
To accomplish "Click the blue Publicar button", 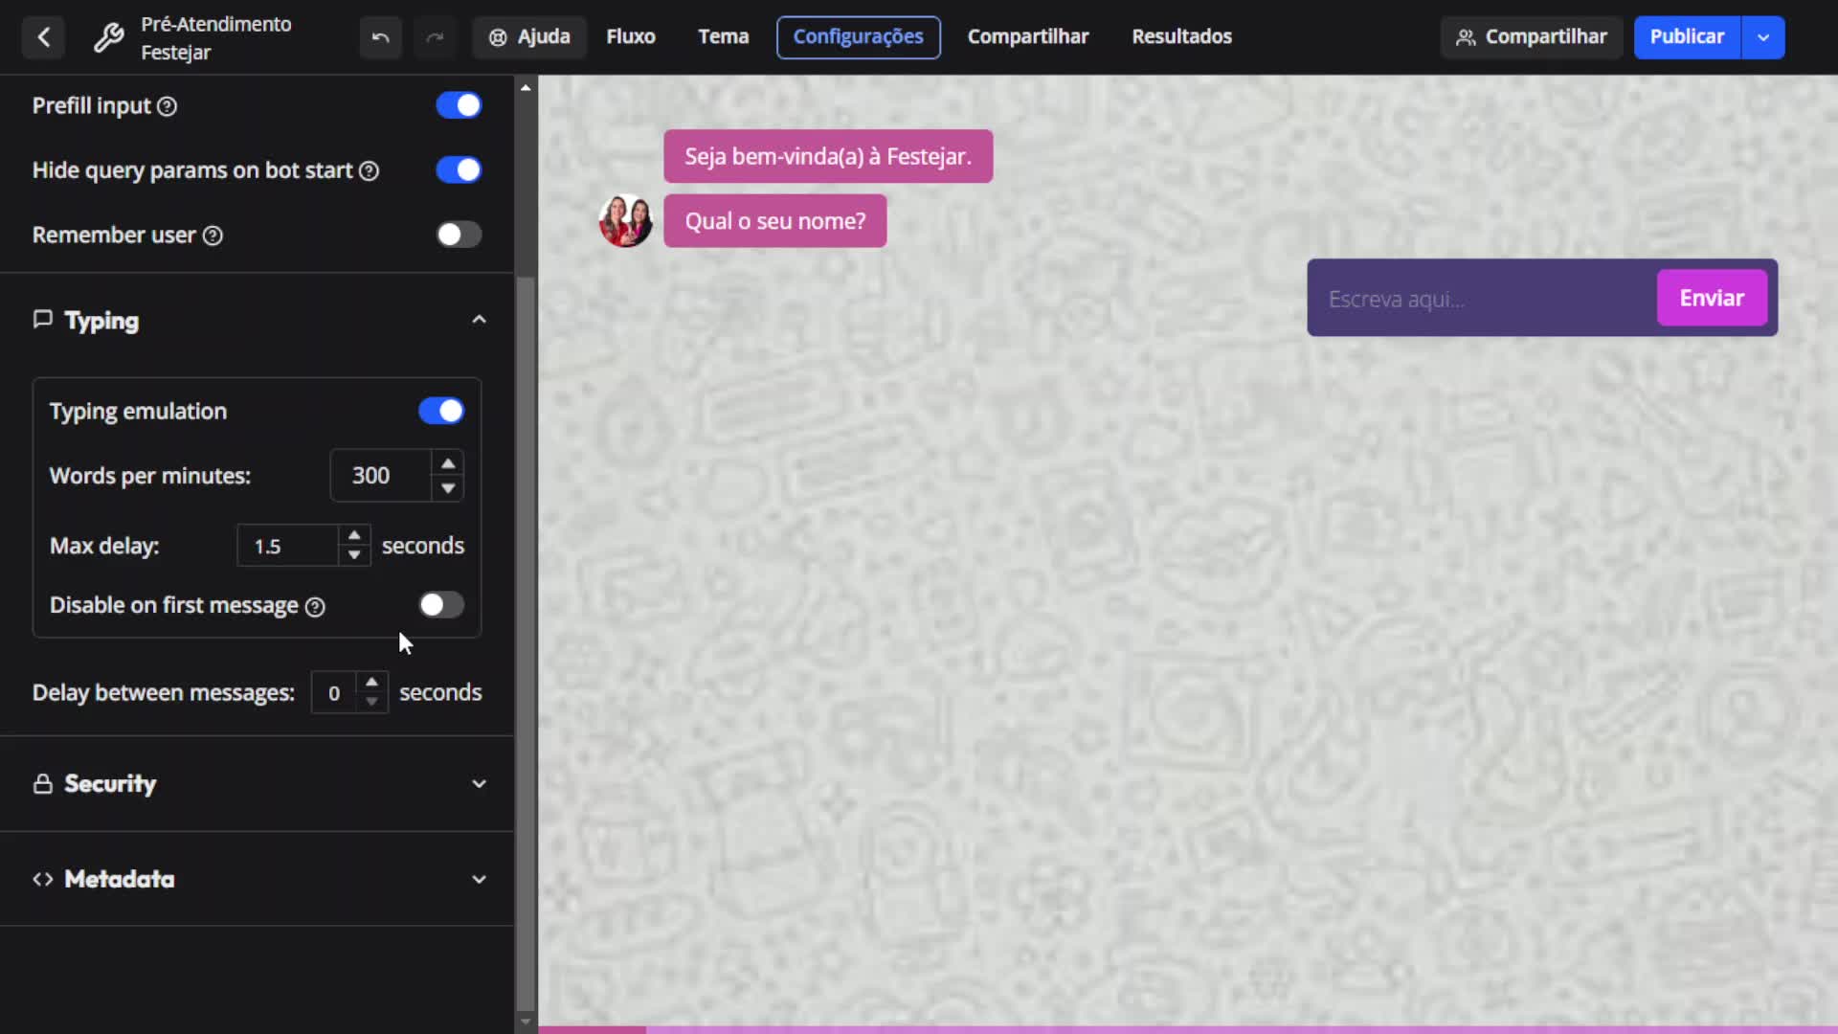I will pyautogui.click(x=1686, y=36).
